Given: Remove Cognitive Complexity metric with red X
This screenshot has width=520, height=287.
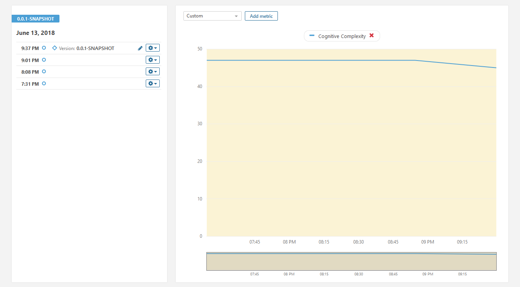Looking at the screenshot, I should 372,36.
